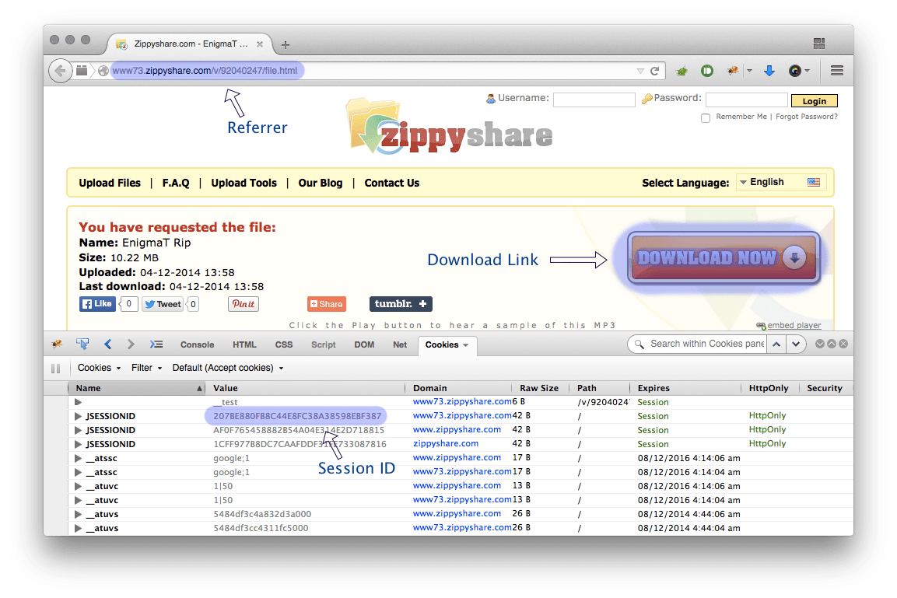This screenshot has height=598, width=897.
Task: Open a new tab with the plus button
Action: click(286, 44)
